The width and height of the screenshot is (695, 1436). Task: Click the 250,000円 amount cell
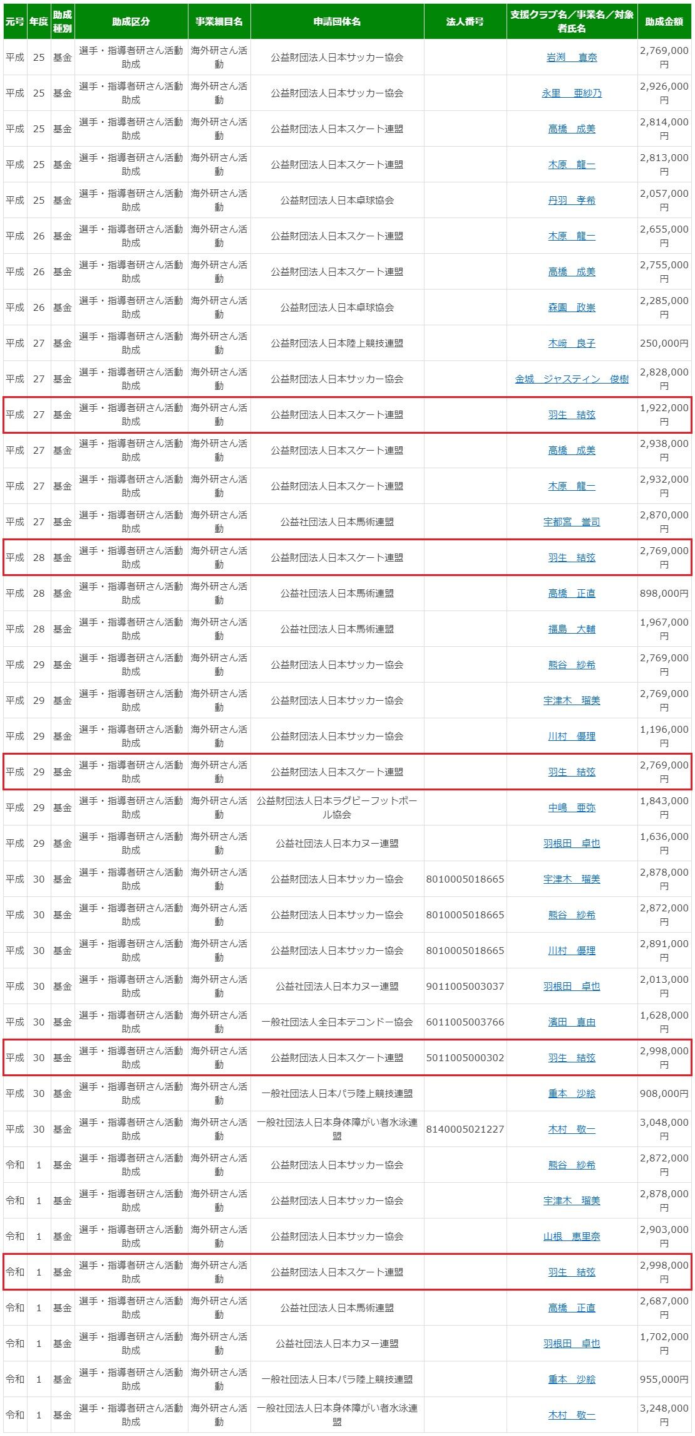[664, 343]
